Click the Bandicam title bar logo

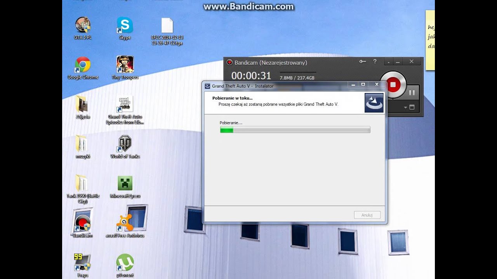[229, 62]
